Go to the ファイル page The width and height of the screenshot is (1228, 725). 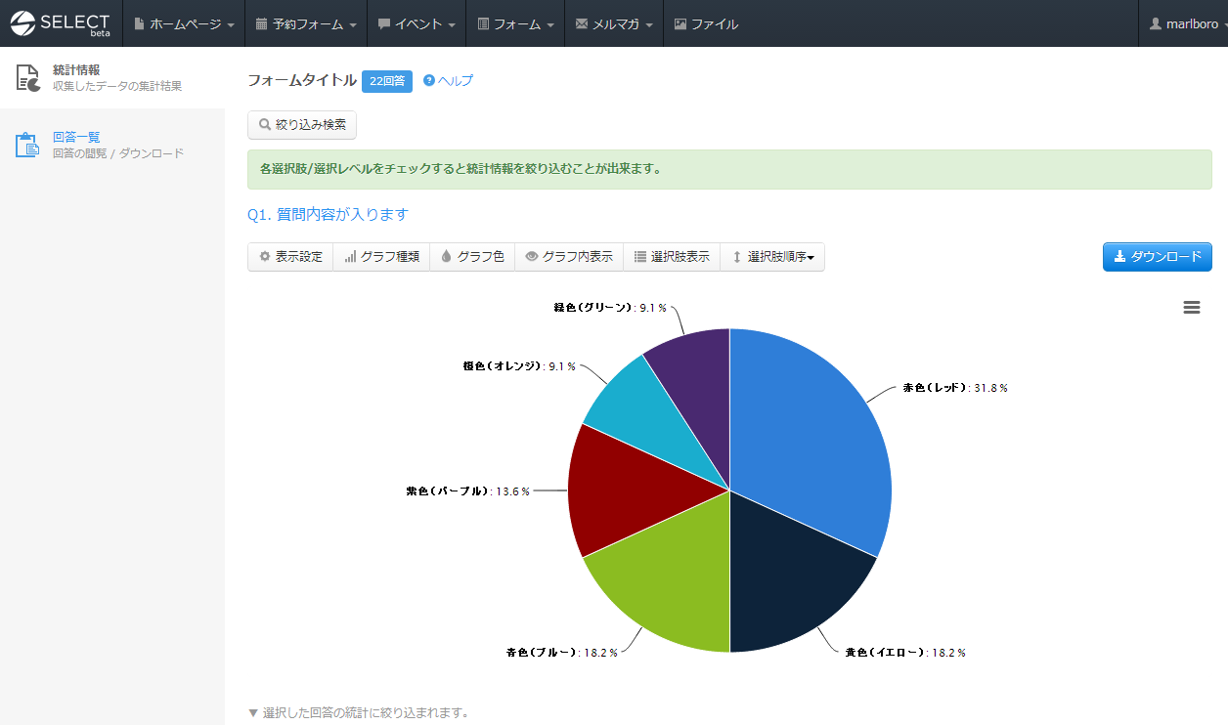[706, 23]
